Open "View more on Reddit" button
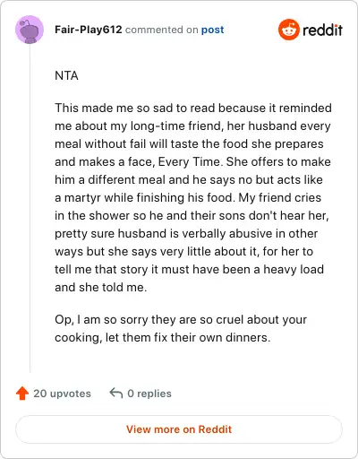The height and width of the screenshot is (459, 358). pyautogui.click(x=179, y=429)
